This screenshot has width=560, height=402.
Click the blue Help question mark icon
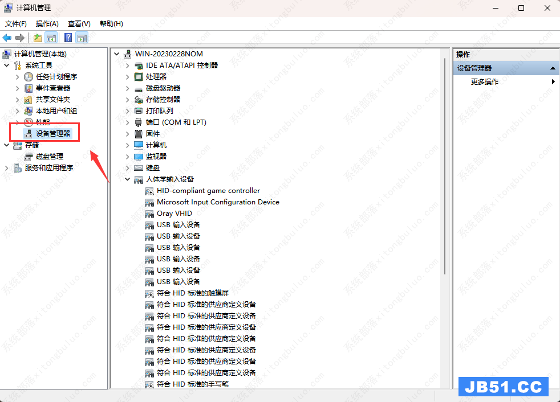click(x=68, y=38)
